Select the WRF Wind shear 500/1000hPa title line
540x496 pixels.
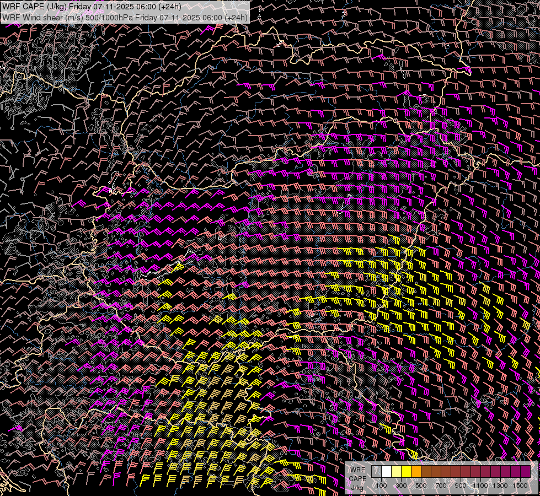pos(125,17)
